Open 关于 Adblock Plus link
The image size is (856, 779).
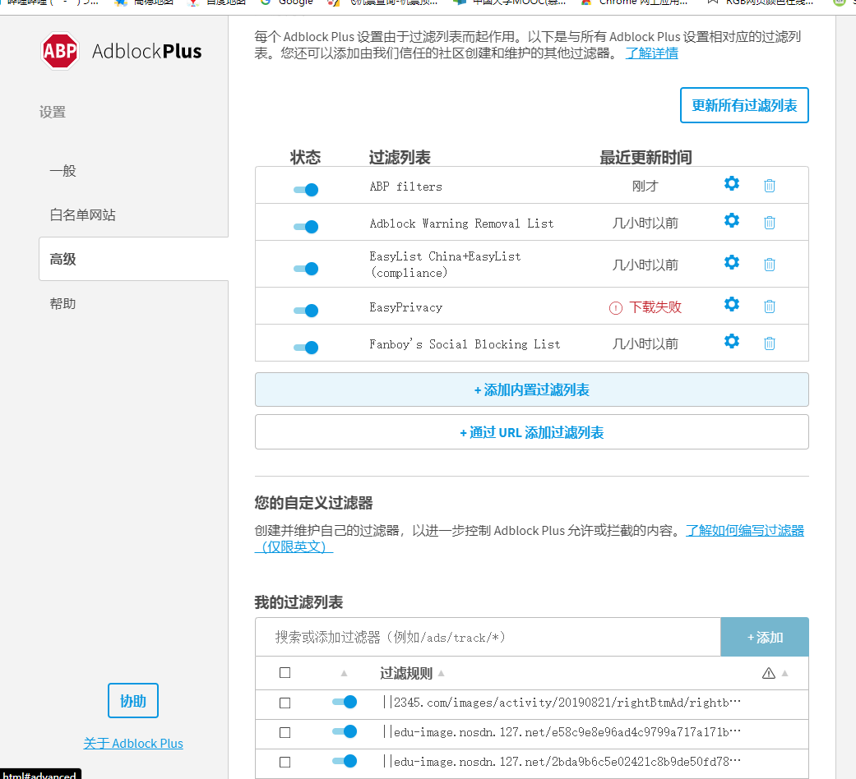pos(133,743)
